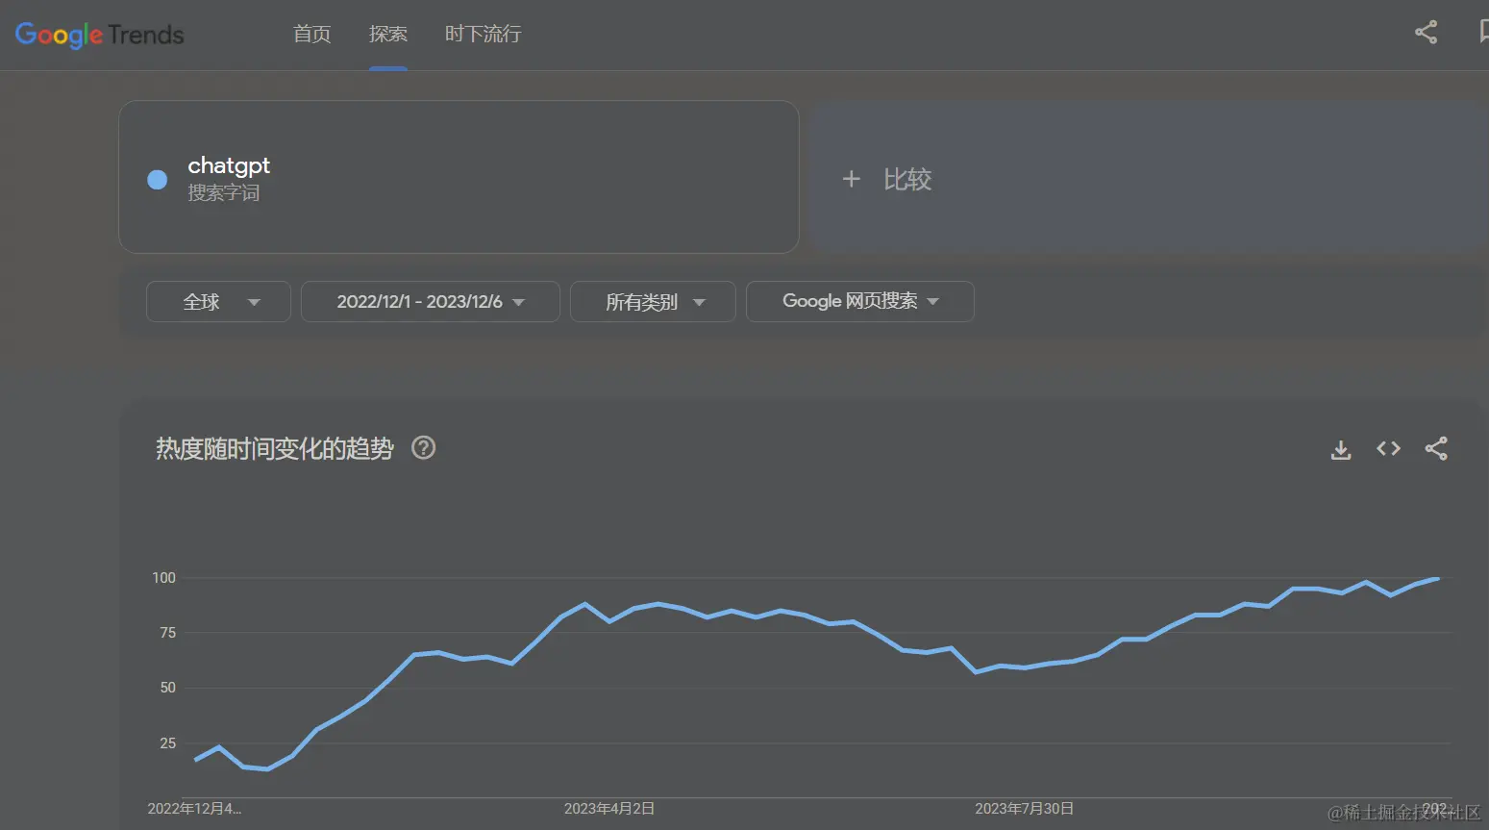Click the 75 axis label
Screen dimensions: 1489x830
(168, 632)
